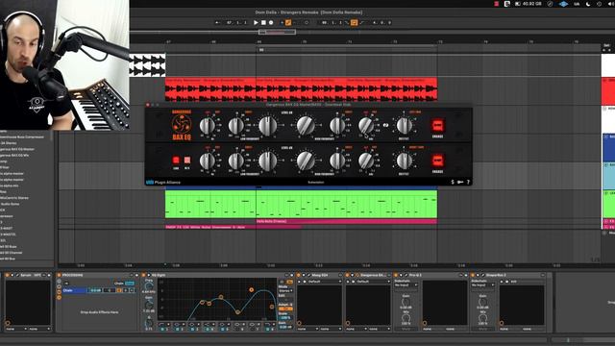Open Dangerous BAX device Default preset dropdown

(x=373, y=282)
